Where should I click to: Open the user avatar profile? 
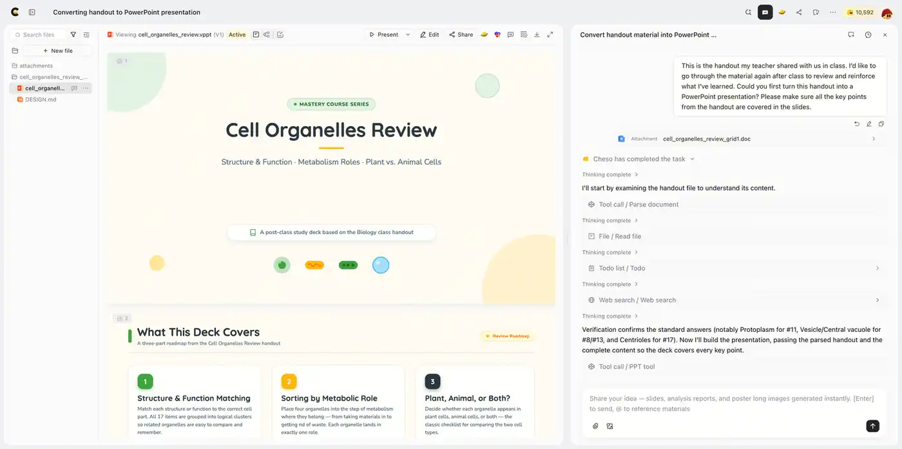click(x=887, y=13)
